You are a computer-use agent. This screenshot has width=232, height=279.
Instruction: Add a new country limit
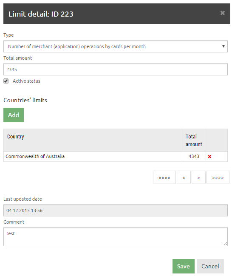pos(14,115)
